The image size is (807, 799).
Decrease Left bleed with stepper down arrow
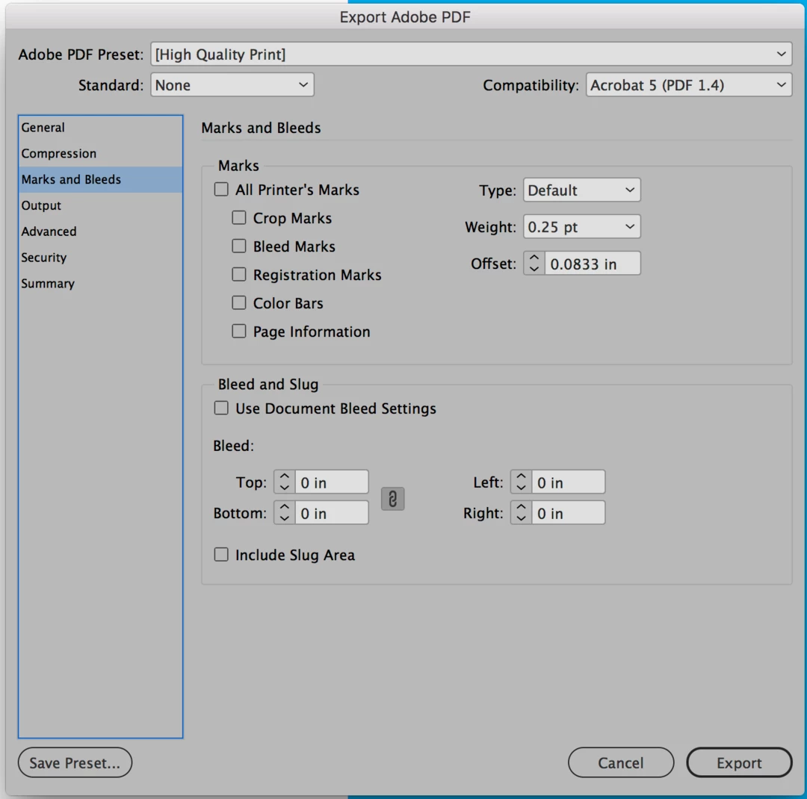(521, 488)
